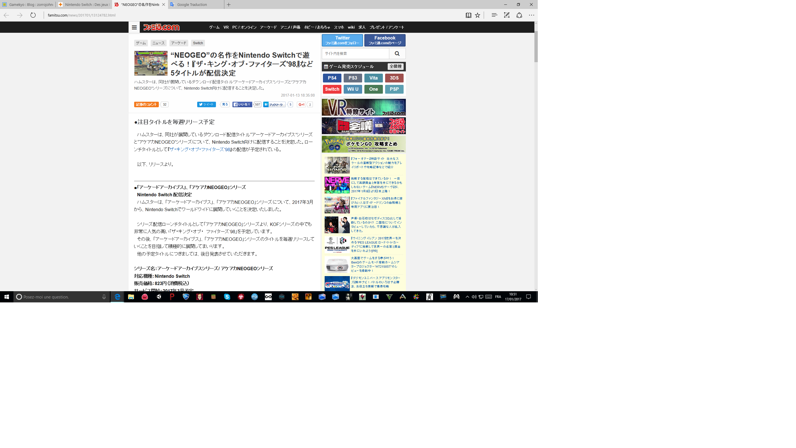Open the Share icon in Edge

519,15
